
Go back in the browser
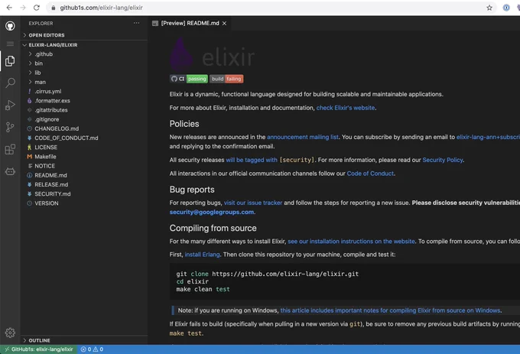coord(9,8)
